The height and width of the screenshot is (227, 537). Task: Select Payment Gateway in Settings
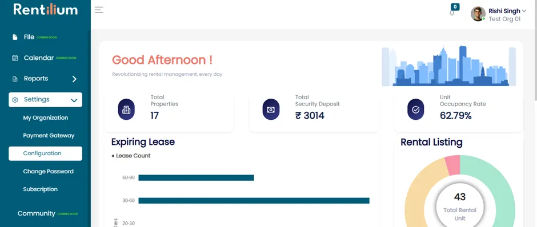(x=49, y=136)
